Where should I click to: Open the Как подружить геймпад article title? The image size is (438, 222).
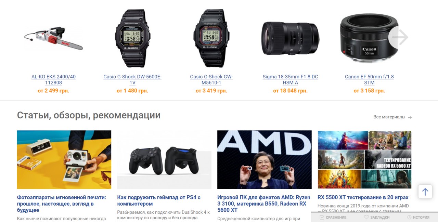[159, 200]
